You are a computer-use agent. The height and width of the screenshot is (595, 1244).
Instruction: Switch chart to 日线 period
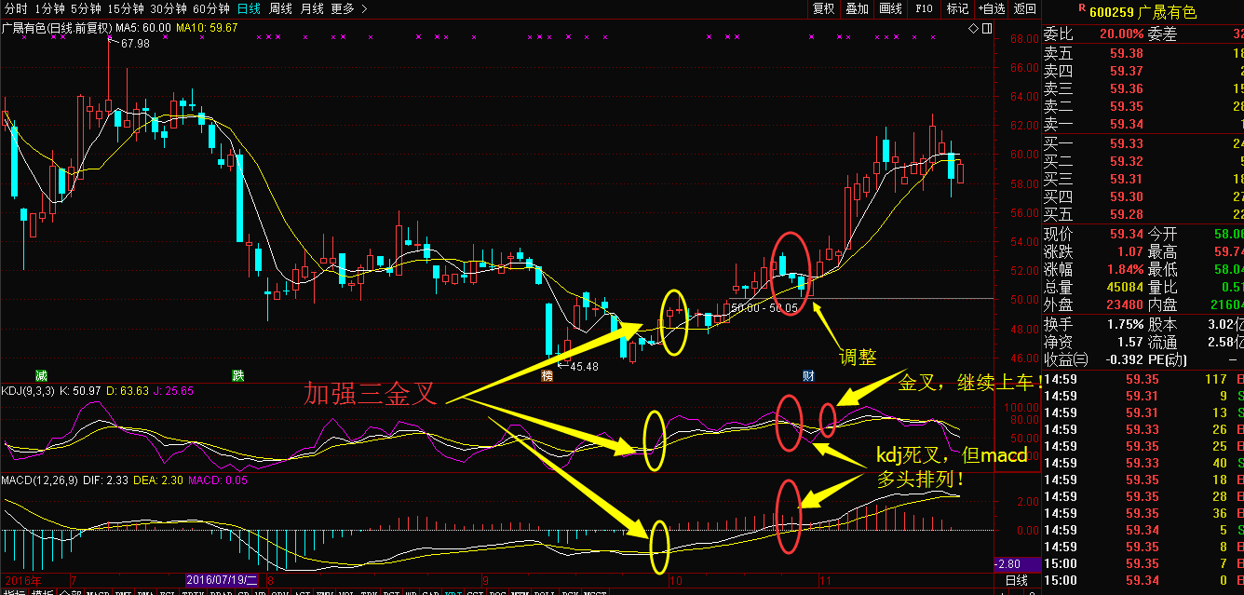(x=250, y=8)
